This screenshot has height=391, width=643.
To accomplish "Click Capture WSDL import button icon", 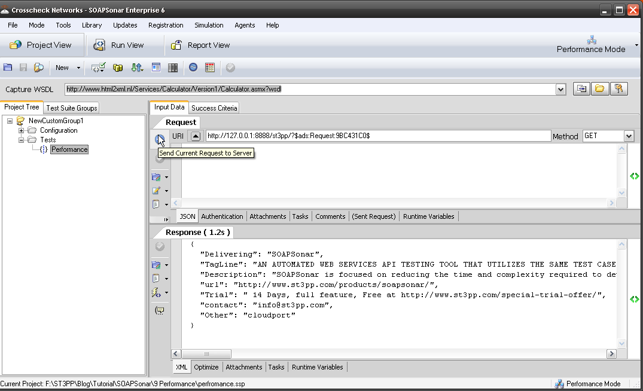I will click(581, 88).
